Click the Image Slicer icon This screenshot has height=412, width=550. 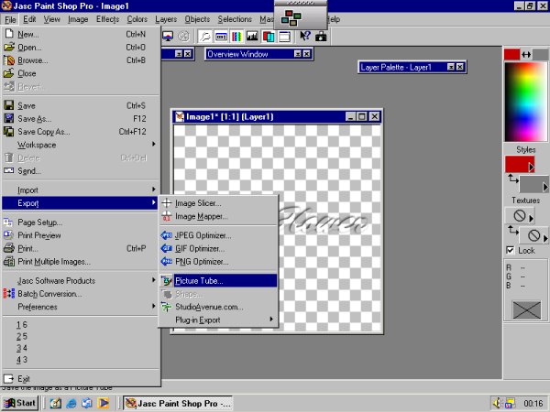coord(167,203)
